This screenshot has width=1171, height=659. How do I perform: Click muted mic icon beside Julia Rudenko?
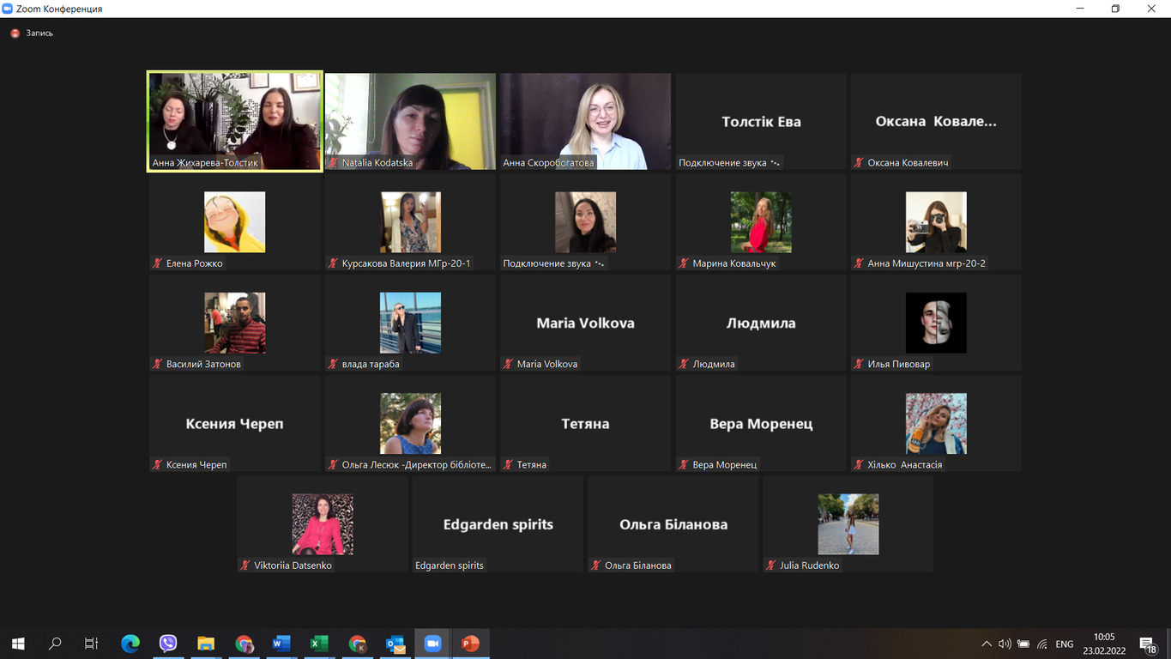(771, 565)
